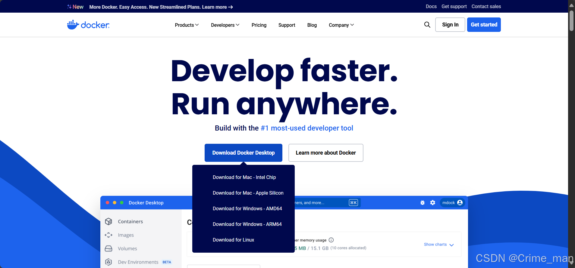
Task: Click the Docker whale logo
Action: 88,25
